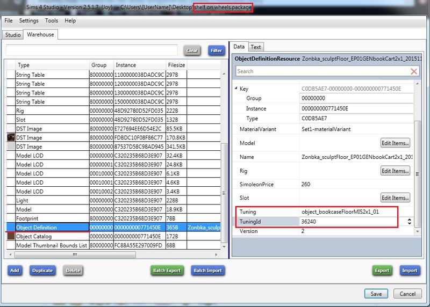Open Edit Items for the Slot property

pyautogui.click(x=395, y=198)
